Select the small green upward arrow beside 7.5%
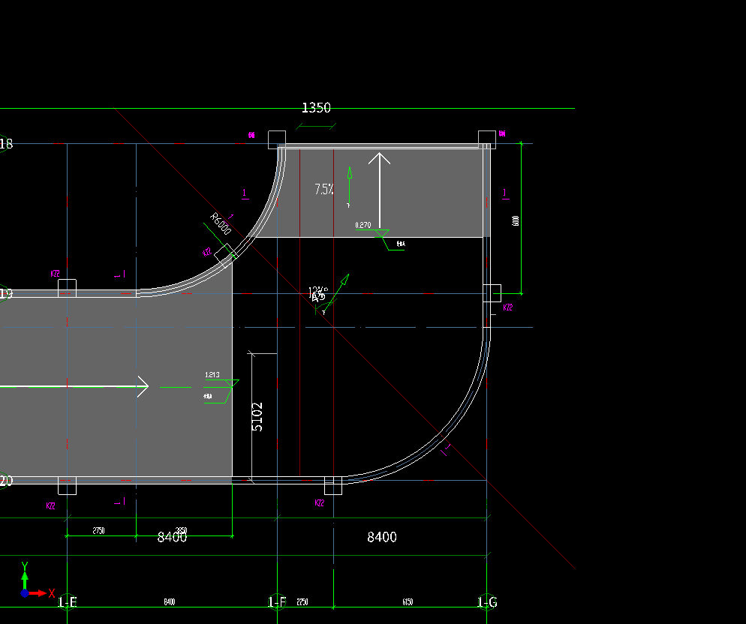The width and height of the screenshot is (746, 624). 349,185
